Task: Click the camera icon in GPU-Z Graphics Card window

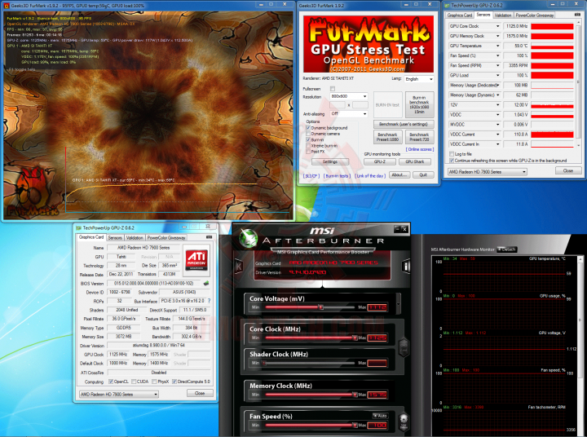Action: coord(209,237)
